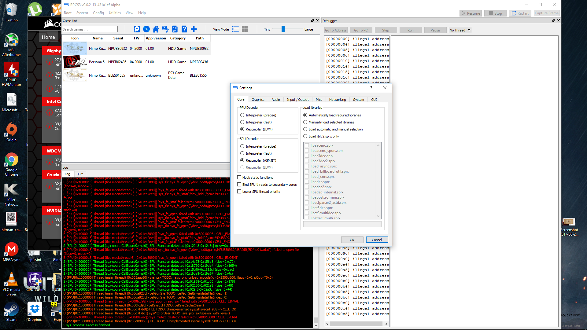Click the unknown category question-mark icon
587x330 pixels.
click(184, 29)
